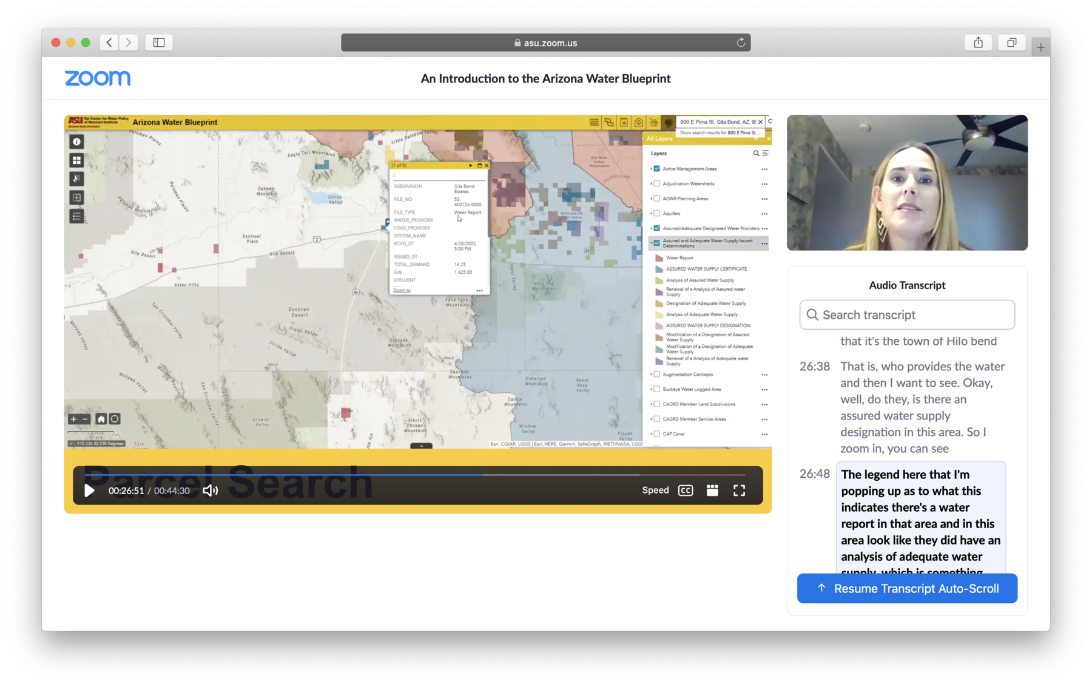Viewport: 1092px width, 686px height.
Task: Return map to home extent
Action: [x=101, y=419]
